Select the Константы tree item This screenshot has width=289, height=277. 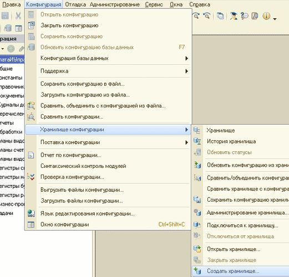(x=11, y=78)
